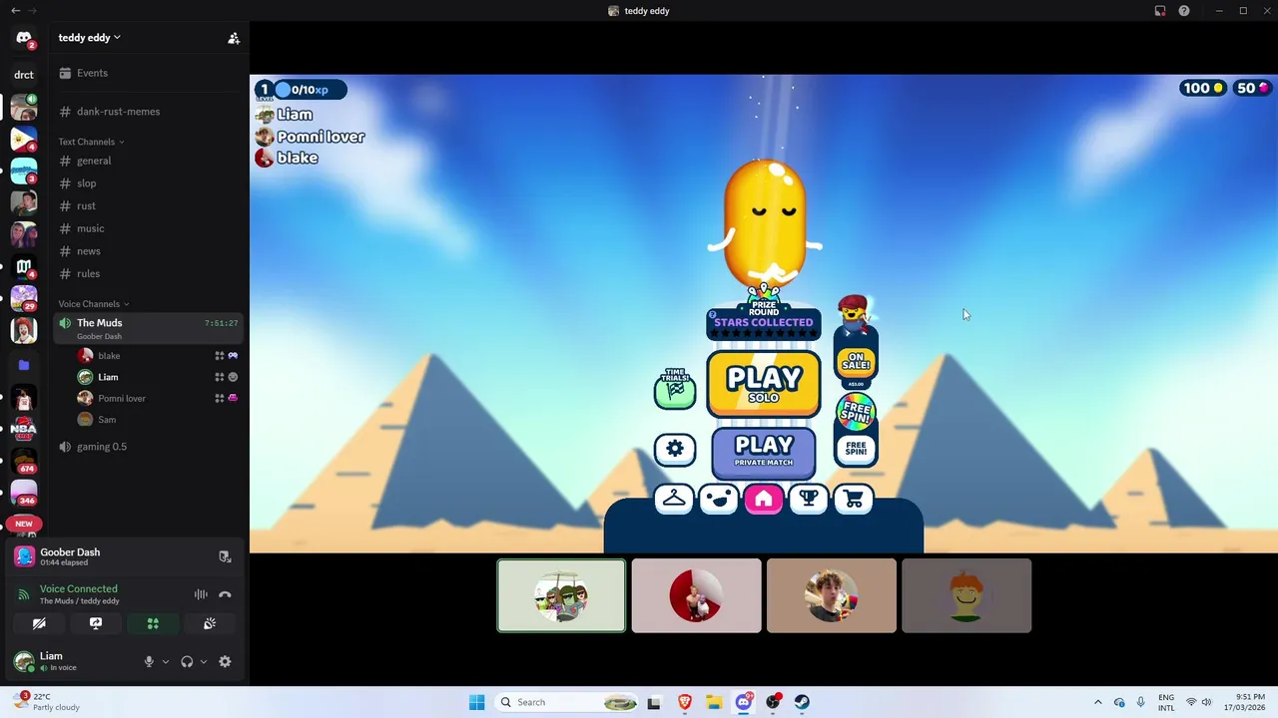Open the teddy eddy server dropdown
Image resolution: width=1278 pixels, height=718 pixels.
[90, 38]
